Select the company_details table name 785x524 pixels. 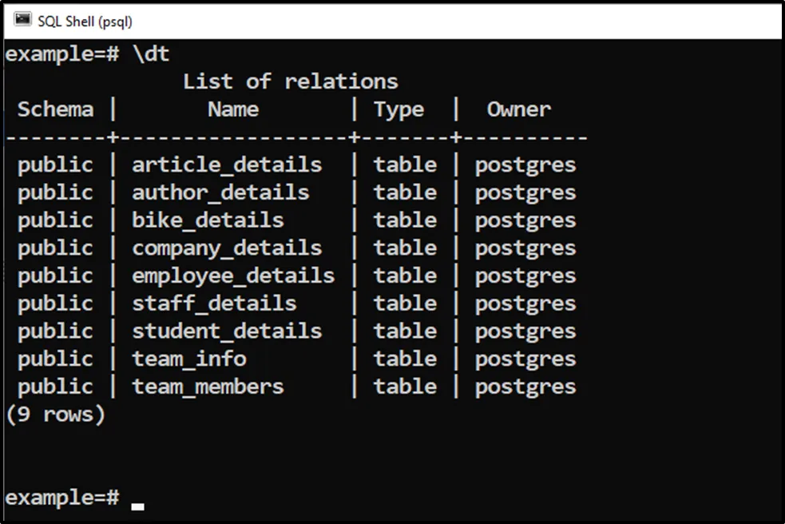[x=227, y=248]
